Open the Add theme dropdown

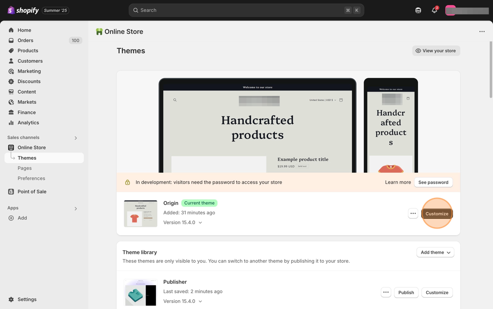435,252
